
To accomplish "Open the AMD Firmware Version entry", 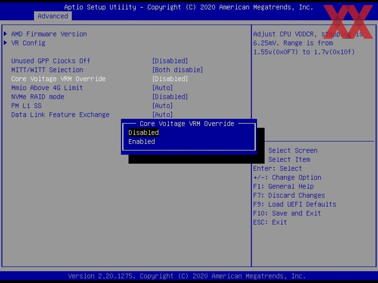I will click(49, 34).
